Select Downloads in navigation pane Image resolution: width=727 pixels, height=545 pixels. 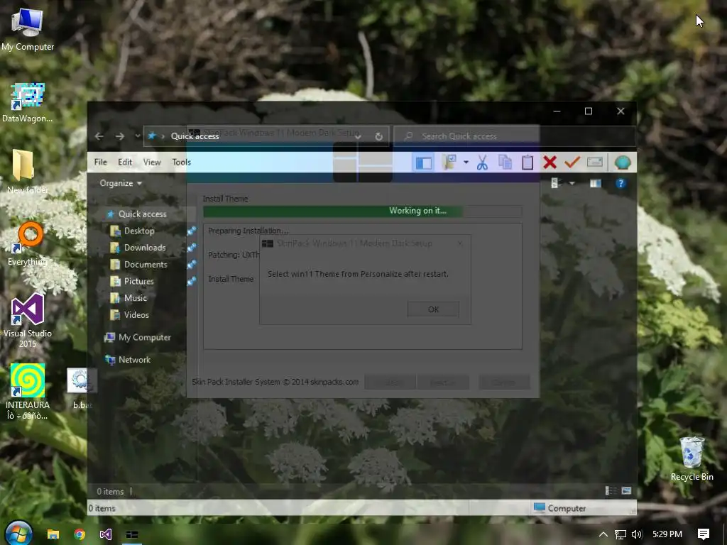pyautogui.click(x=145, y=248)
